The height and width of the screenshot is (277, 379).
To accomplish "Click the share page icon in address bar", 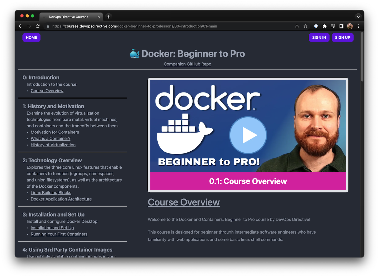I will click(297, 26).
